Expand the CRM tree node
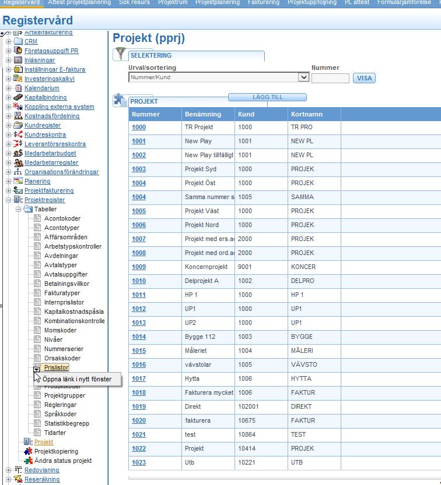This screenshot has height=485, width=441. pos(8,41)
